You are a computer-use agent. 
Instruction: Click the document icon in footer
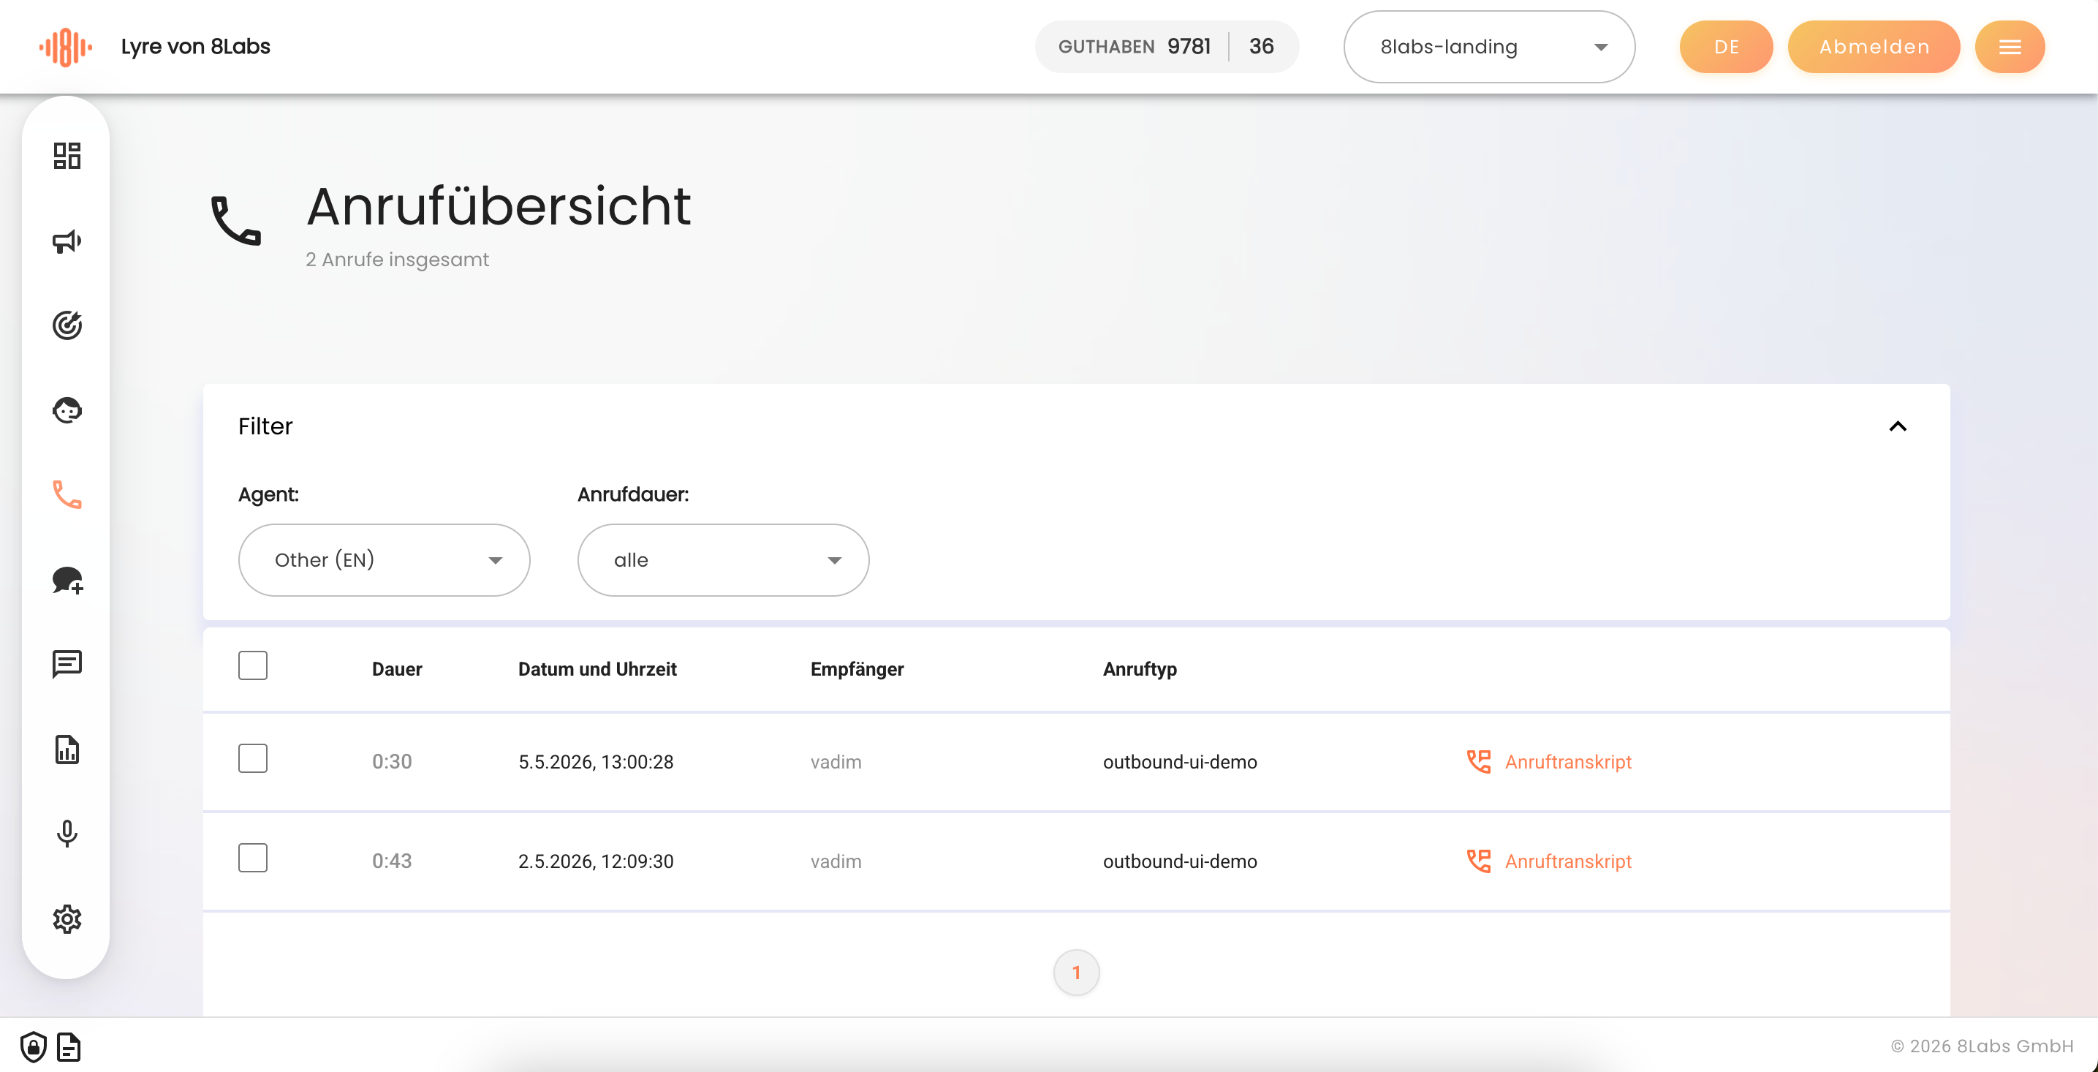coord(69,1046)
